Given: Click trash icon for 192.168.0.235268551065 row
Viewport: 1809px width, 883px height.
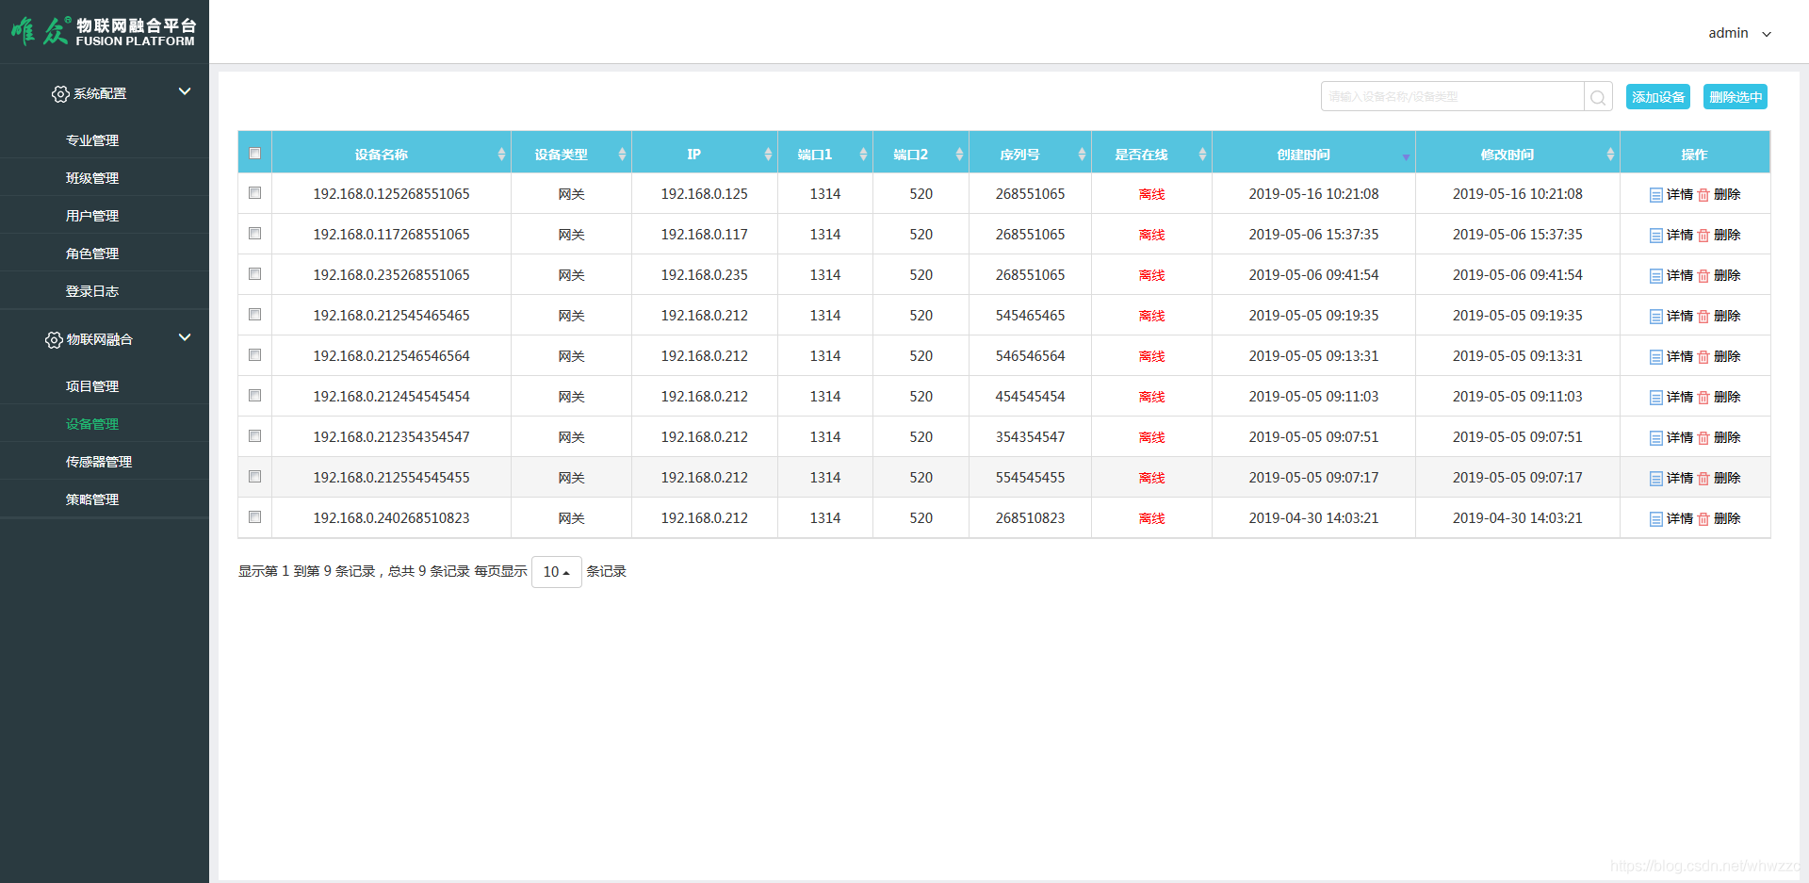Looking at the screenshot, I should [x=1703, y=276].
